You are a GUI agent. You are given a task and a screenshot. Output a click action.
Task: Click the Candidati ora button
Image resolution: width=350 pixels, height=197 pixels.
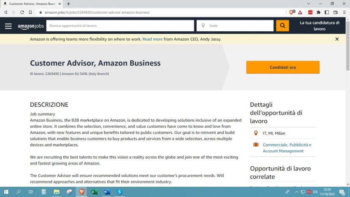283,67
